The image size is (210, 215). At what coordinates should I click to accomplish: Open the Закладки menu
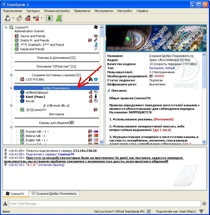33,11
